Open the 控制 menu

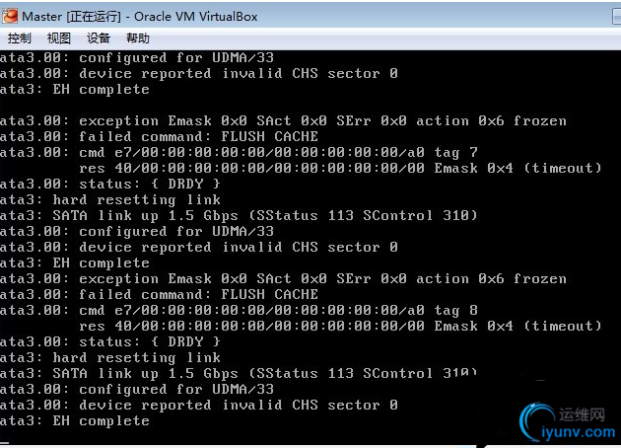(20, 38)
